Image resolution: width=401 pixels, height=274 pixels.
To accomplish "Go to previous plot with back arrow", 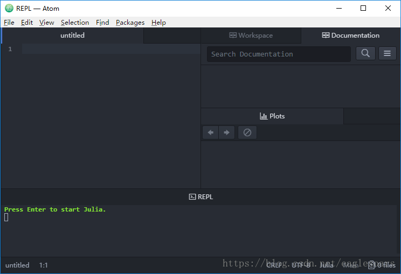I will point(211,132).
